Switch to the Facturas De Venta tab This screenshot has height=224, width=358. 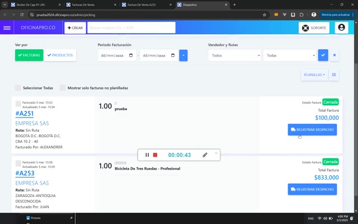(x=91, y=4)
